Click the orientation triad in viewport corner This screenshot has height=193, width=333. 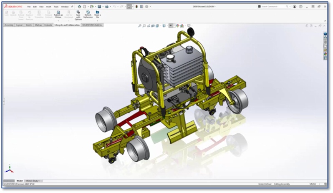(x=9, y=169)
